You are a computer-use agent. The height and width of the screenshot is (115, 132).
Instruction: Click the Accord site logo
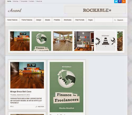[15, 10]
